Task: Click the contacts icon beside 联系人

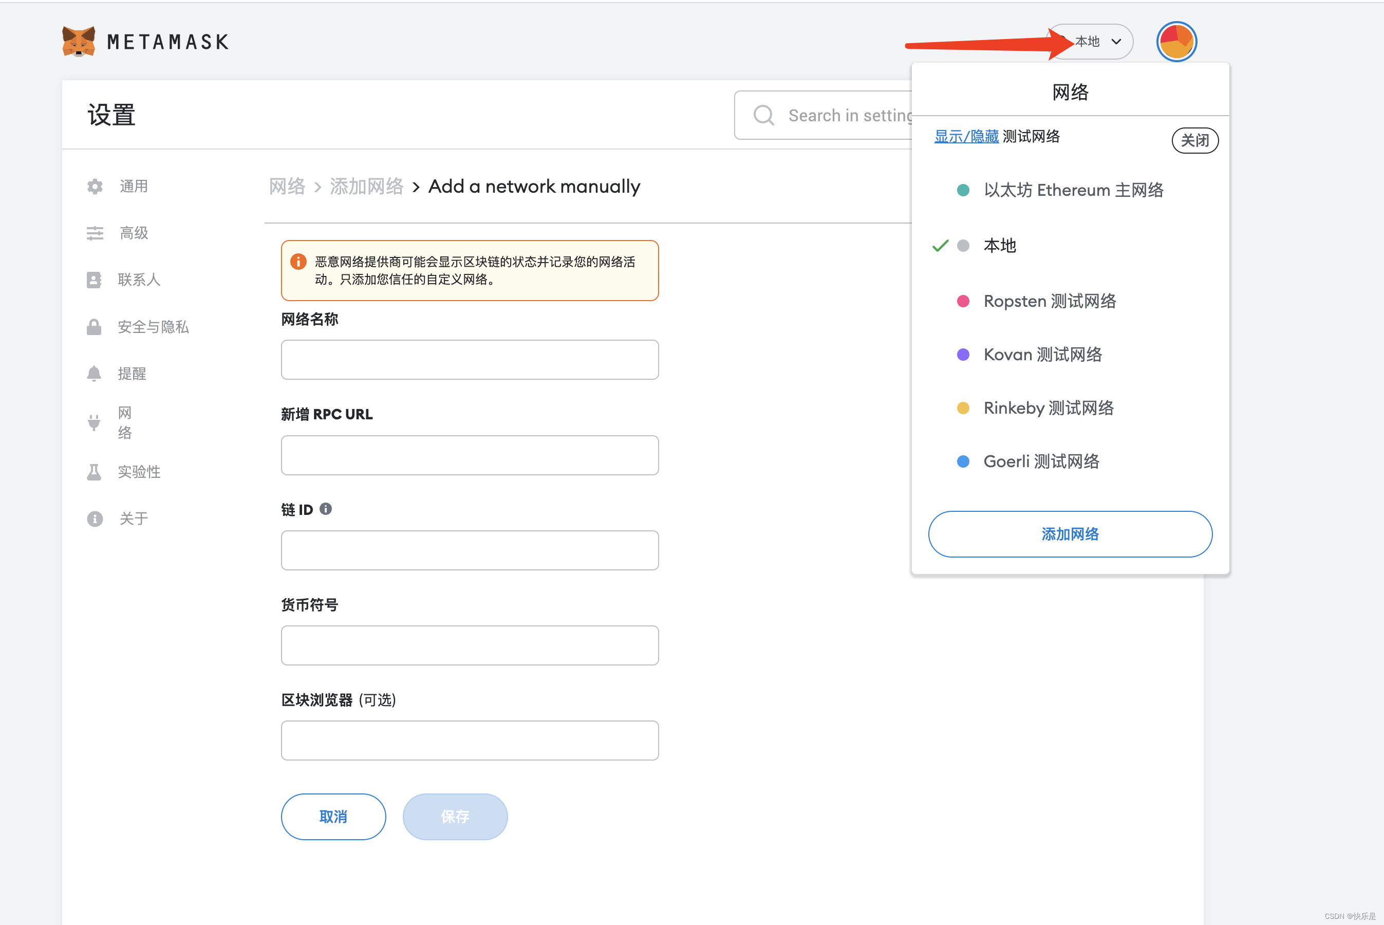Action: pyautogui.click(x=94, y=280)
